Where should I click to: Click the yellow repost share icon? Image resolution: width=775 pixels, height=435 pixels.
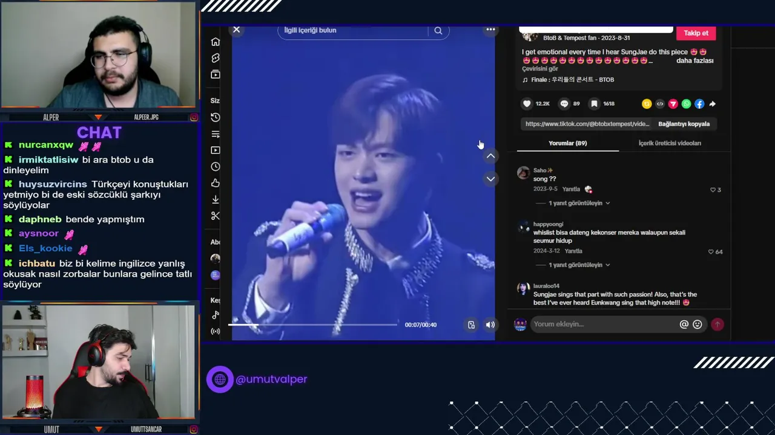click(647, 104)
